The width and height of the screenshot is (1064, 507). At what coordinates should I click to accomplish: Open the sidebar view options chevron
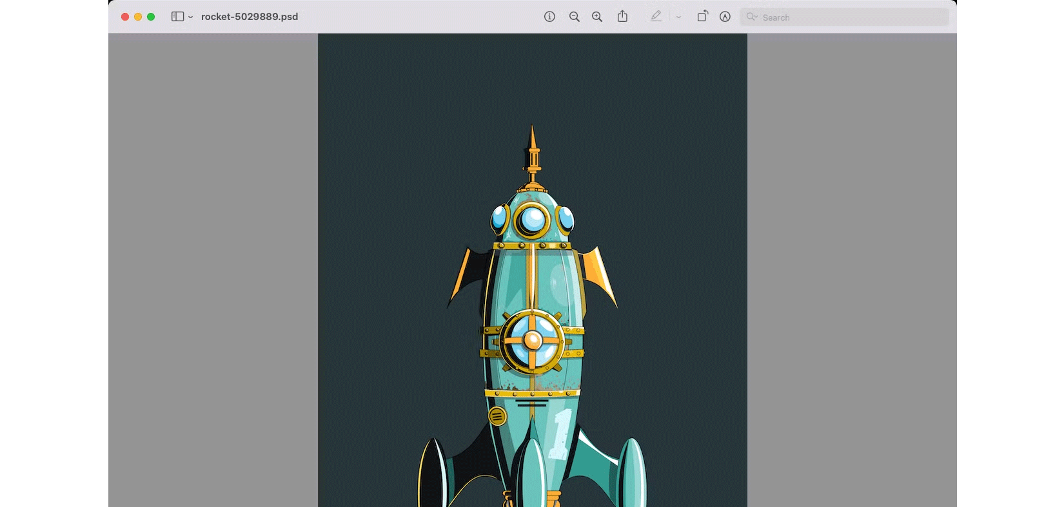(x=191, y=17)
